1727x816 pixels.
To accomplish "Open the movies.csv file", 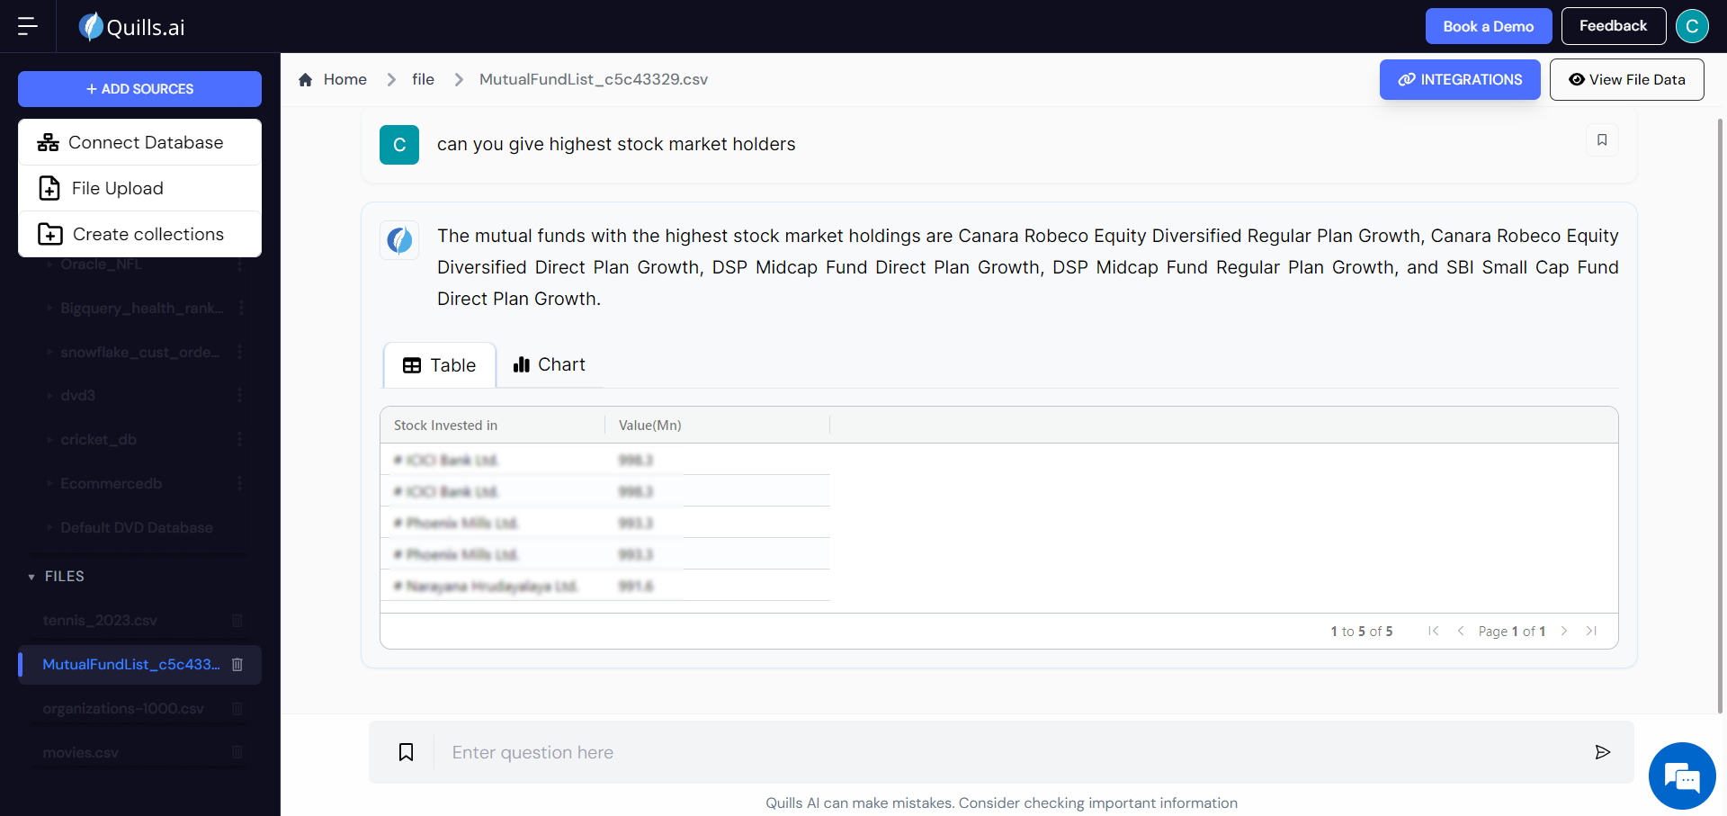I will [81, 752].
